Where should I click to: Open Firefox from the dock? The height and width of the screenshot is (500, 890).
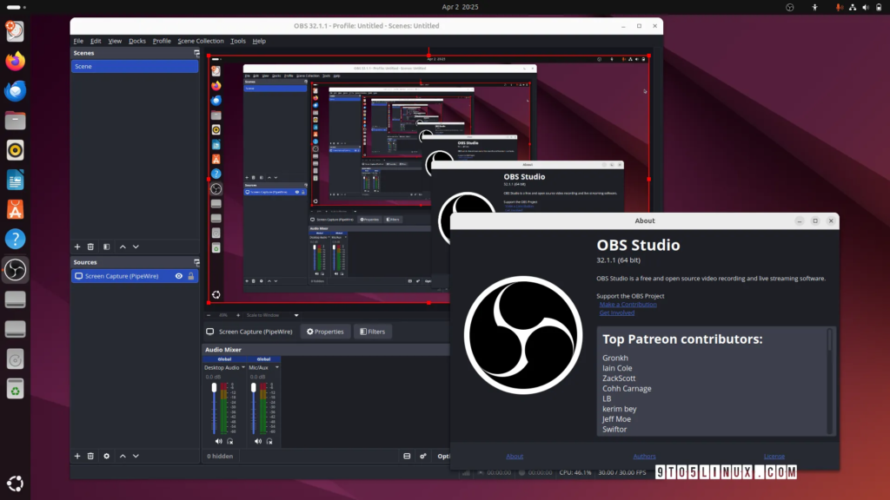coord(16,61)
